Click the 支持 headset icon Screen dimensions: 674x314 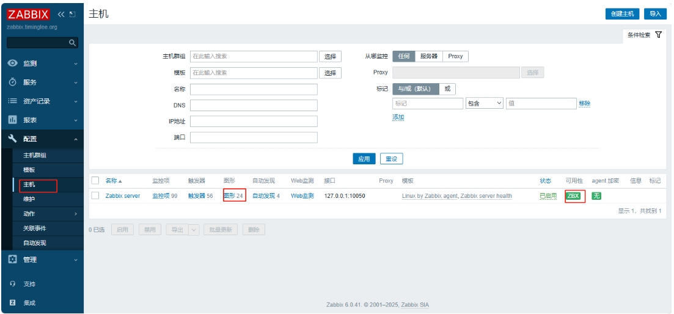tap(12, 284)
